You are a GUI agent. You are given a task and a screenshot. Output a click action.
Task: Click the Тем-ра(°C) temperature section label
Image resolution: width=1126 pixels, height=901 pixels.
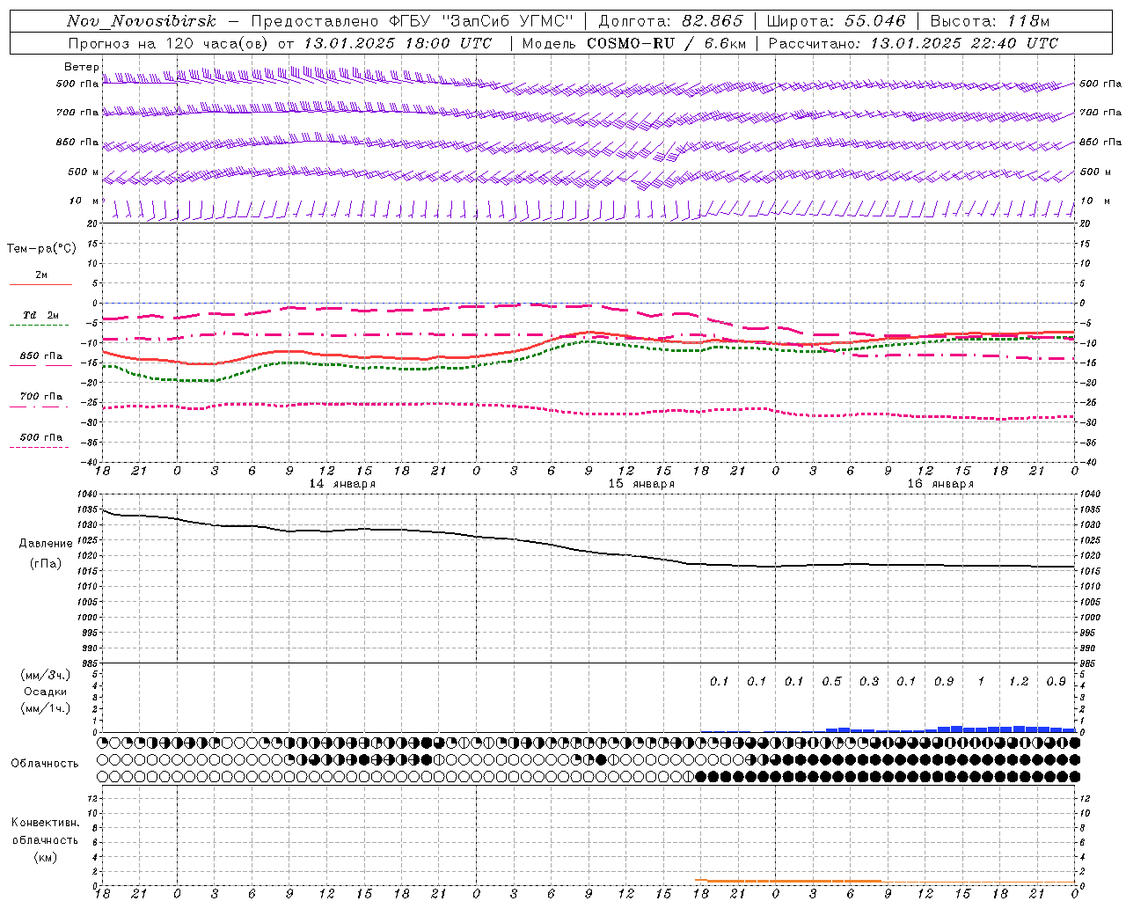(x=41, y=249)
